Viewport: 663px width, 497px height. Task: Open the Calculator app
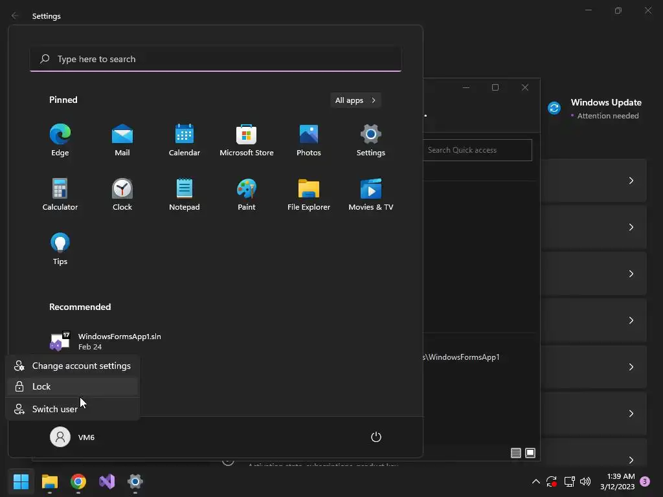tap(60, 194)
